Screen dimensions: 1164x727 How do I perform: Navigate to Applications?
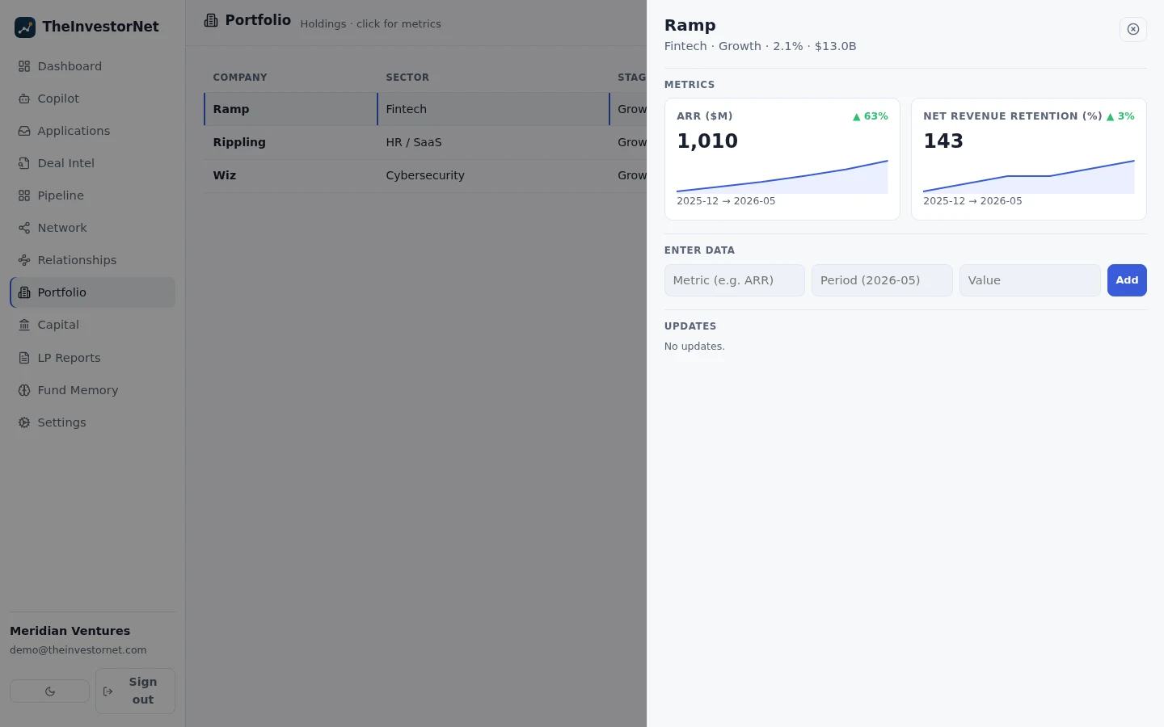click(x=92, y=131)
